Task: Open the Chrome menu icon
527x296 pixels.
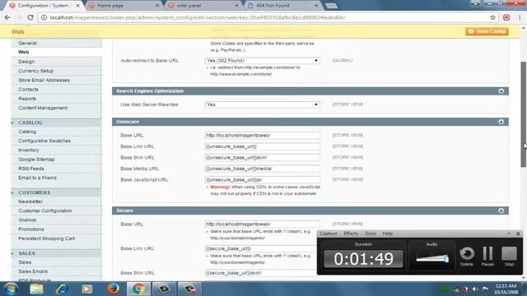Action: [x=520, y=17]
